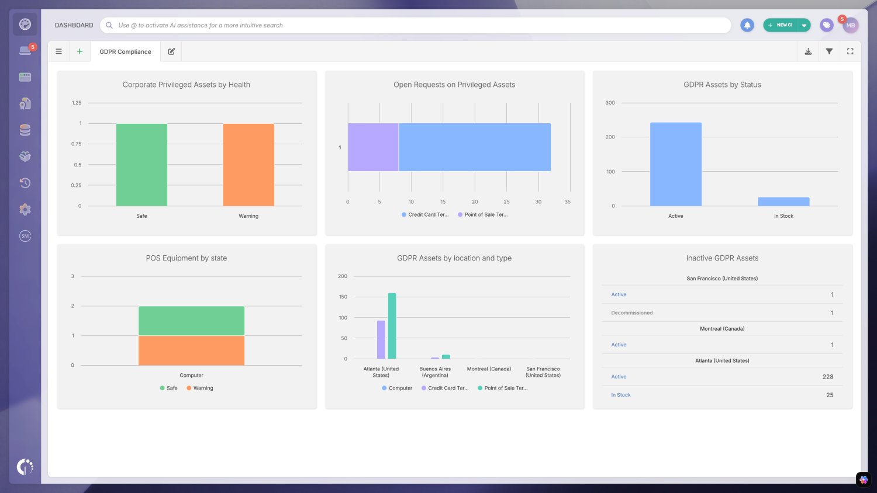Toggle the Safe legend in POS Equipment chart
The image size is (877, 493).
[x=169, y=388]
